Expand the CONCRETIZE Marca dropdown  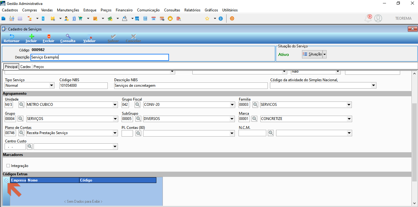[349, 119]
